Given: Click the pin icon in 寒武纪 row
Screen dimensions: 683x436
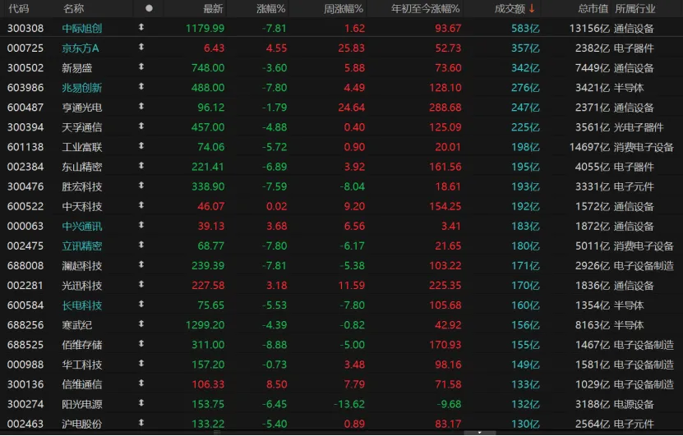Looking at the screenshot, I should [141, 324].
